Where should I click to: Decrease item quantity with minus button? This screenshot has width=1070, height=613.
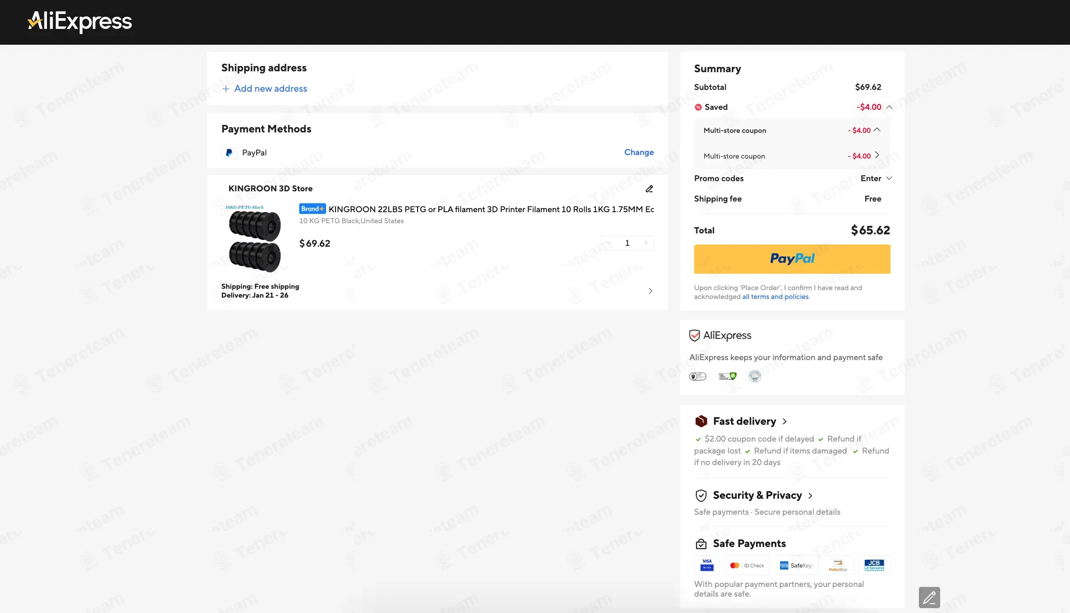point(609,243)
